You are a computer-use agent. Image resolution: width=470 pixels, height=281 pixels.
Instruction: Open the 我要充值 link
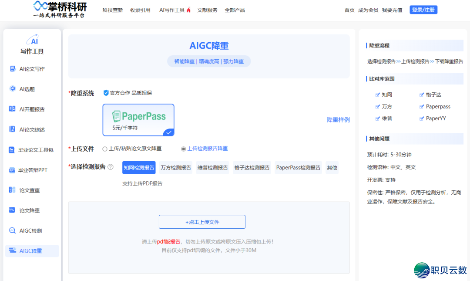(392, 10)
